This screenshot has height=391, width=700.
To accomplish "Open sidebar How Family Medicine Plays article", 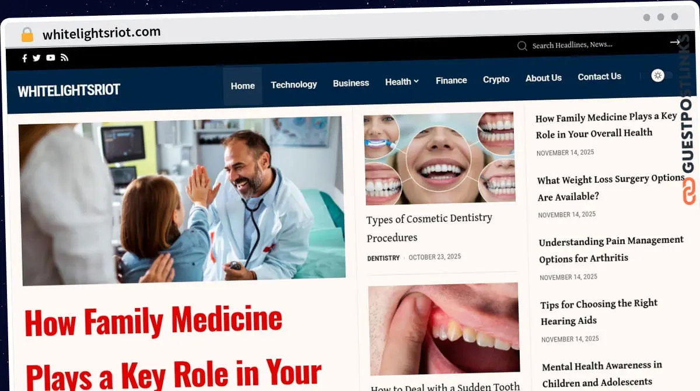I will point(606,125).
